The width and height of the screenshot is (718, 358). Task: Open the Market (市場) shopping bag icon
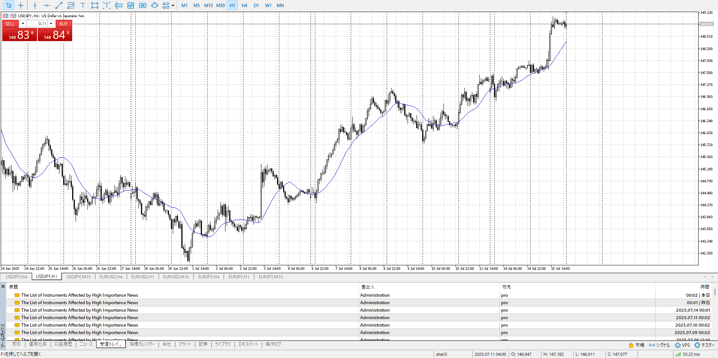click(631, 345)
